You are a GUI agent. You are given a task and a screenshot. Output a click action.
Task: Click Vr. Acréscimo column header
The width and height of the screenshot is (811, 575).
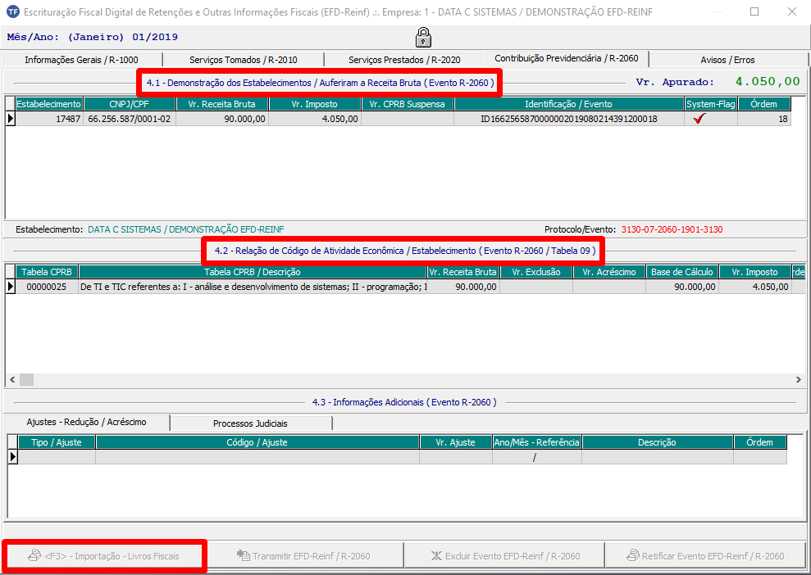click(609, 272)
